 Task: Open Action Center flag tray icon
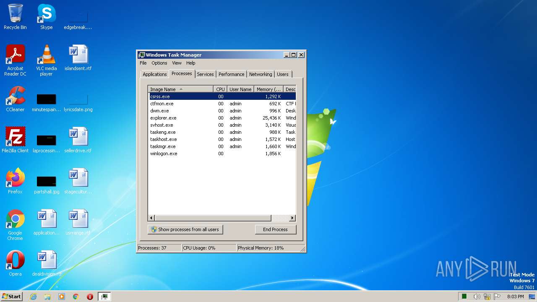498,297
